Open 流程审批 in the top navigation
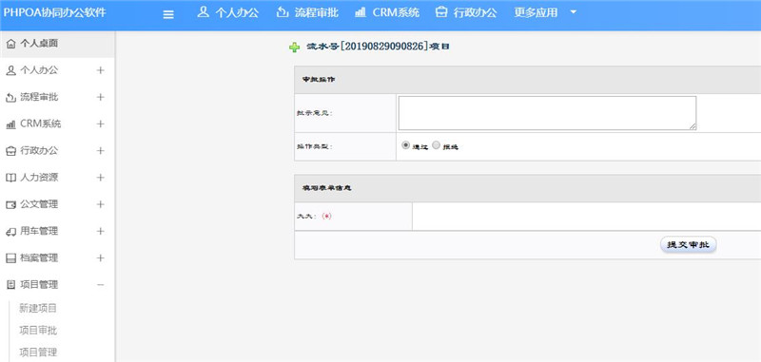 click(317, 12)
